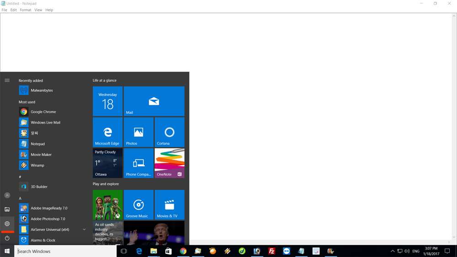Open TeamViewer from the taskbar

tap(287, 251)
